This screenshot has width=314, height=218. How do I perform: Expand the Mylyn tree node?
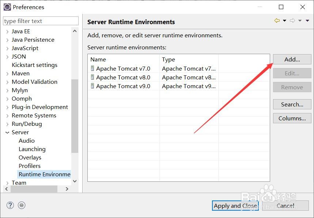[7, 91]
